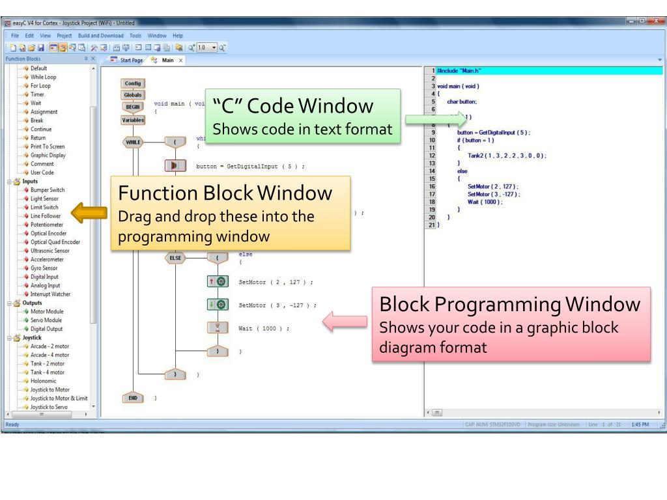Screen dimensions: 667x500
Task: Select the Ultrasonic Sensor input block
Action: 50,251
